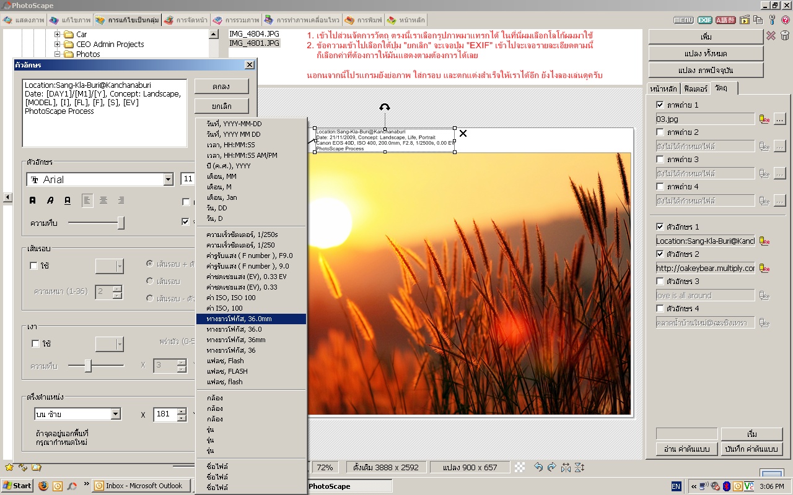This screenshot has width=793, height=495.
Task: Switch to the ฟิลเตอร์ tab
Action: coord(695,88)
